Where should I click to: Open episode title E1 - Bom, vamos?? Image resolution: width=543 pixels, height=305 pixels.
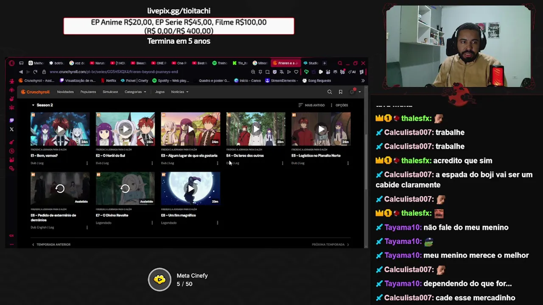[x=44, y=155]
